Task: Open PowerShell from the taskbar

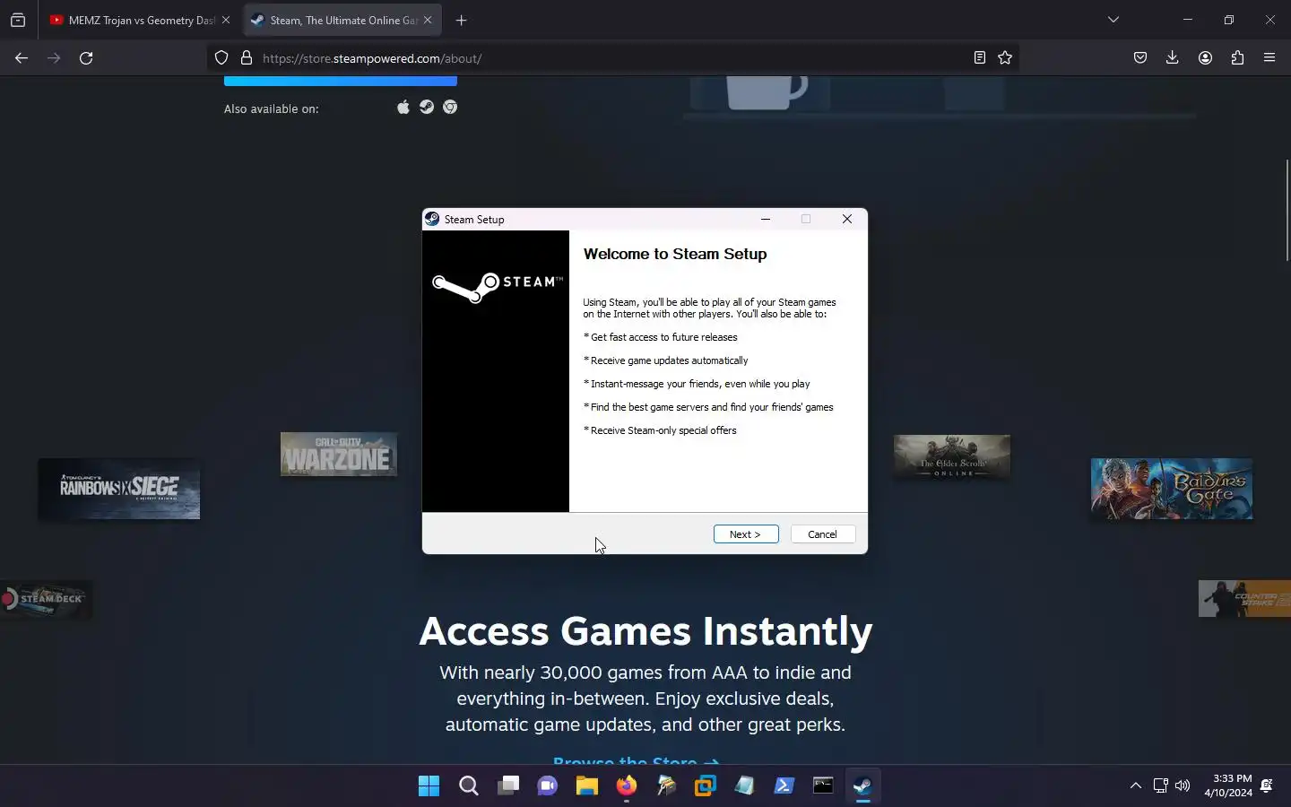Action: click(x=784, y=785)
